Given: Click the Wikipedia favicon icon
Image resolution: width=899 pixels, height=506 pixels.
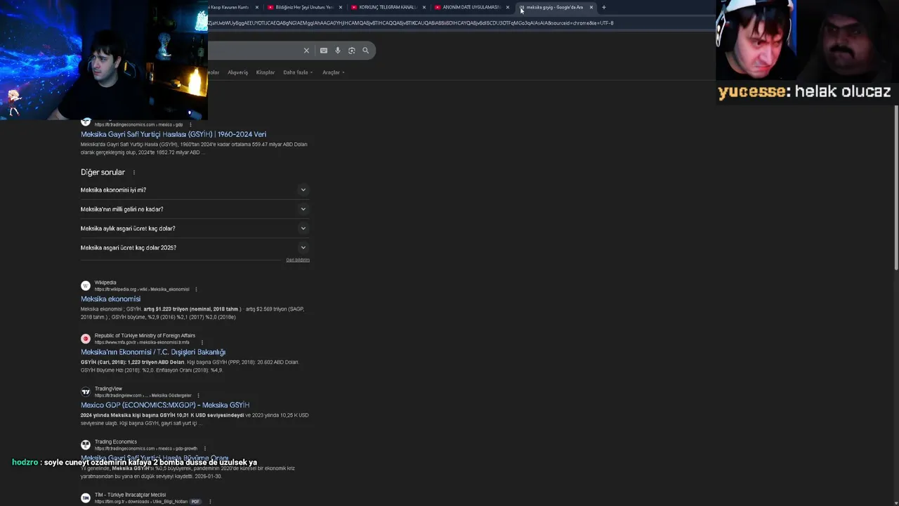Looking at the screenshot, I should pyautogui.click(x=86, y=285).
